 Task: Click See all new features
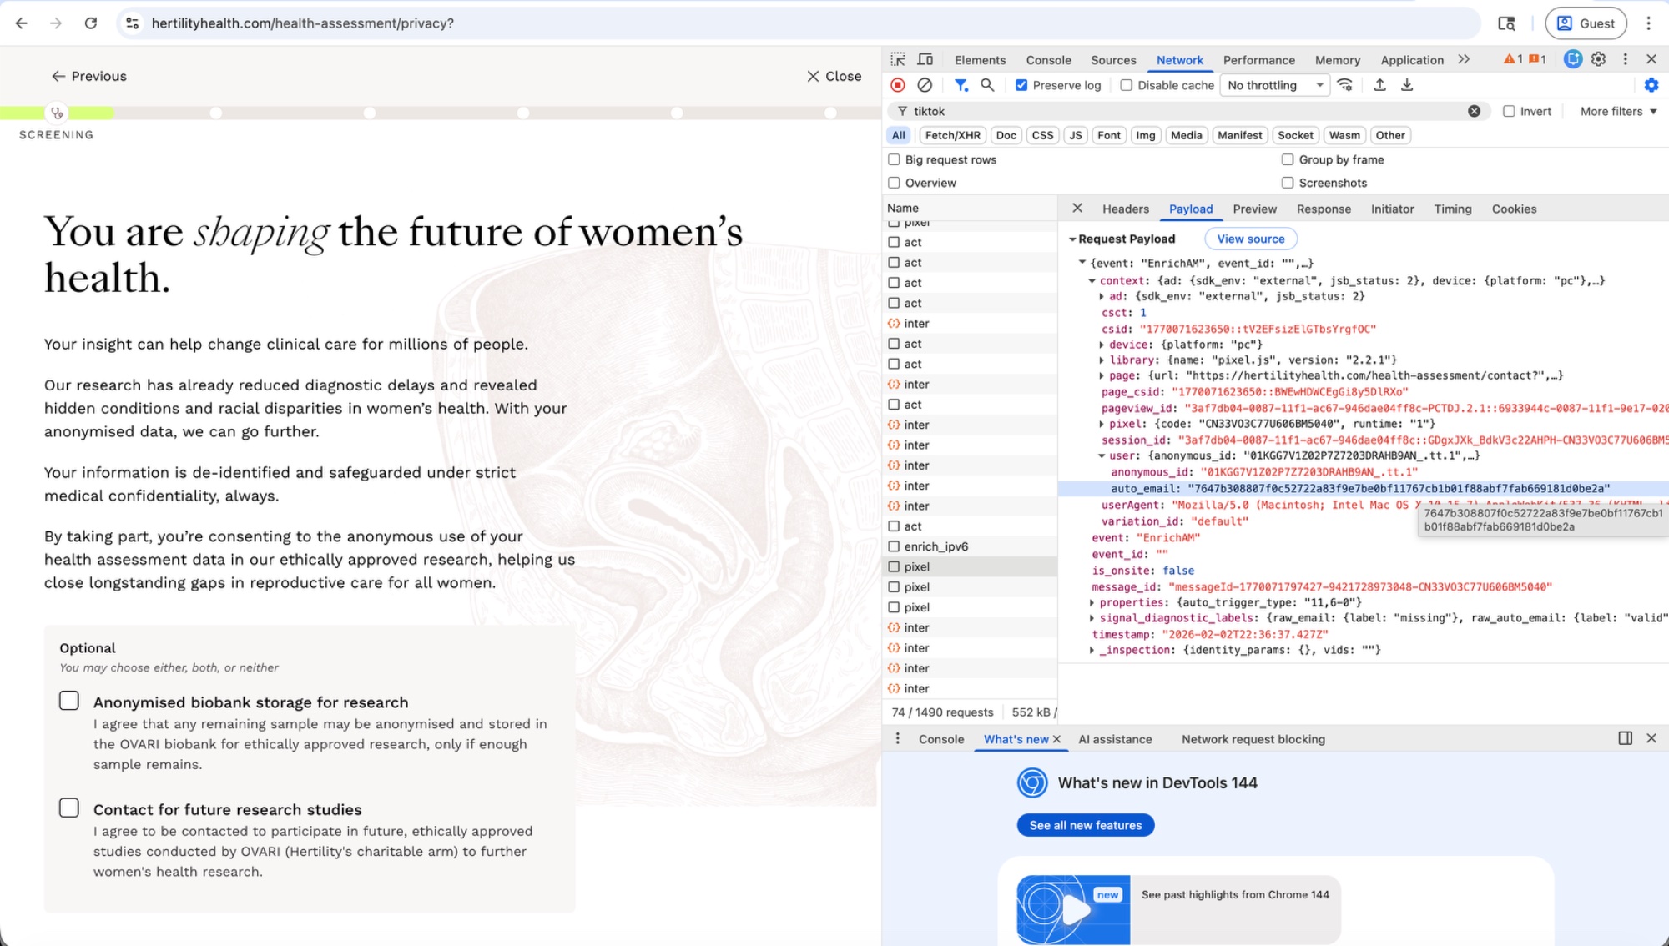coord(1085,825)
